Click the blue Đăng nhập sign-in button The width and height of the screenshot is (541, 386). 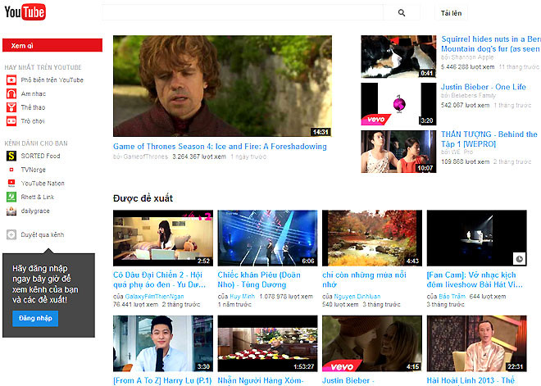35,318
